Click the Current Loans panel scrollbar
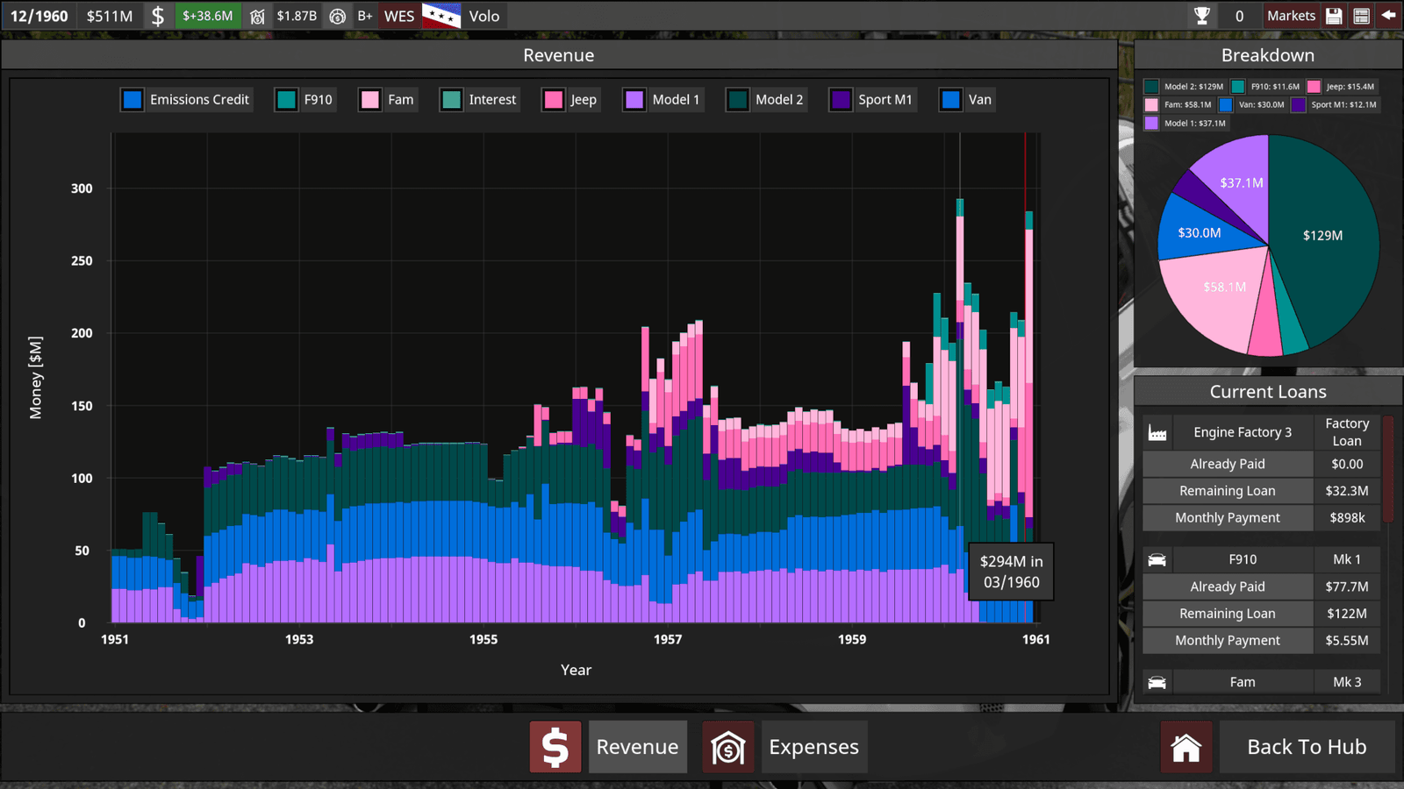This screenshot has height=789, width=1404. pos(1388,469)
